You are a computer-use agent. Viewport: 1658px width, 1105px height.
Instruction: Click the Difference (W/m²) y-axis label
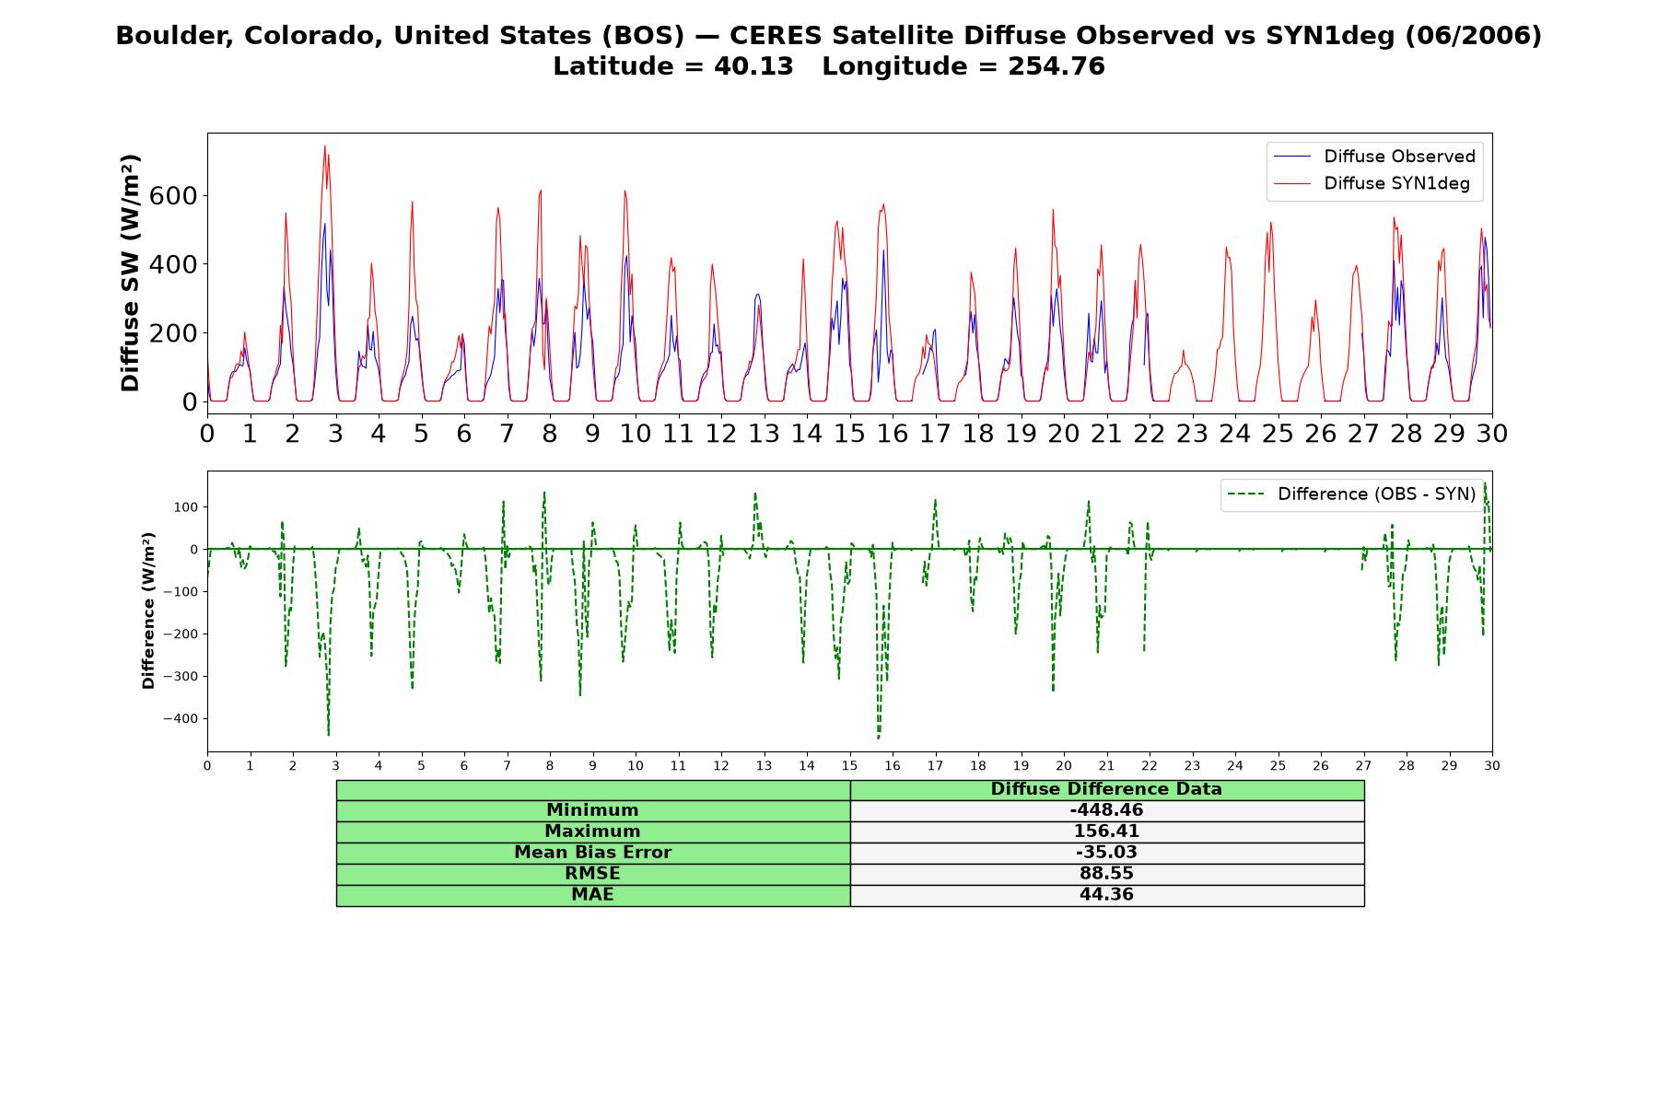coord(148,611)
